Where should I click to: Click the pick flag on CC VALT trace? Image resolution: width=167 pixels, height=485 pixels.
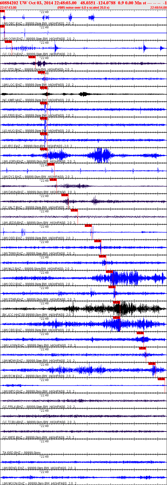[x=65, y=195]
